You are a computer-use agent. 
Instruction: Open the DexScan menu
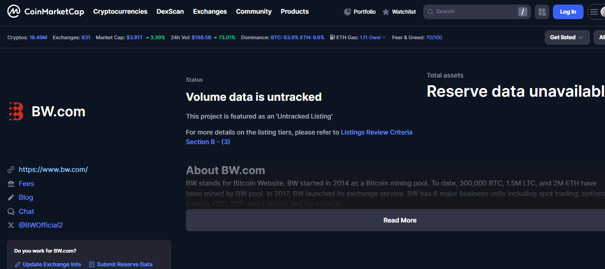click(170, 11)
